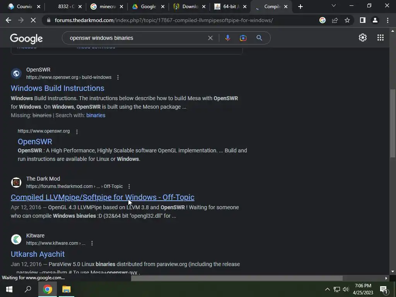This screenshot has width=396, height=297.
Task: Open more options for openswr.org build-windows result
Action: (118, 77)
